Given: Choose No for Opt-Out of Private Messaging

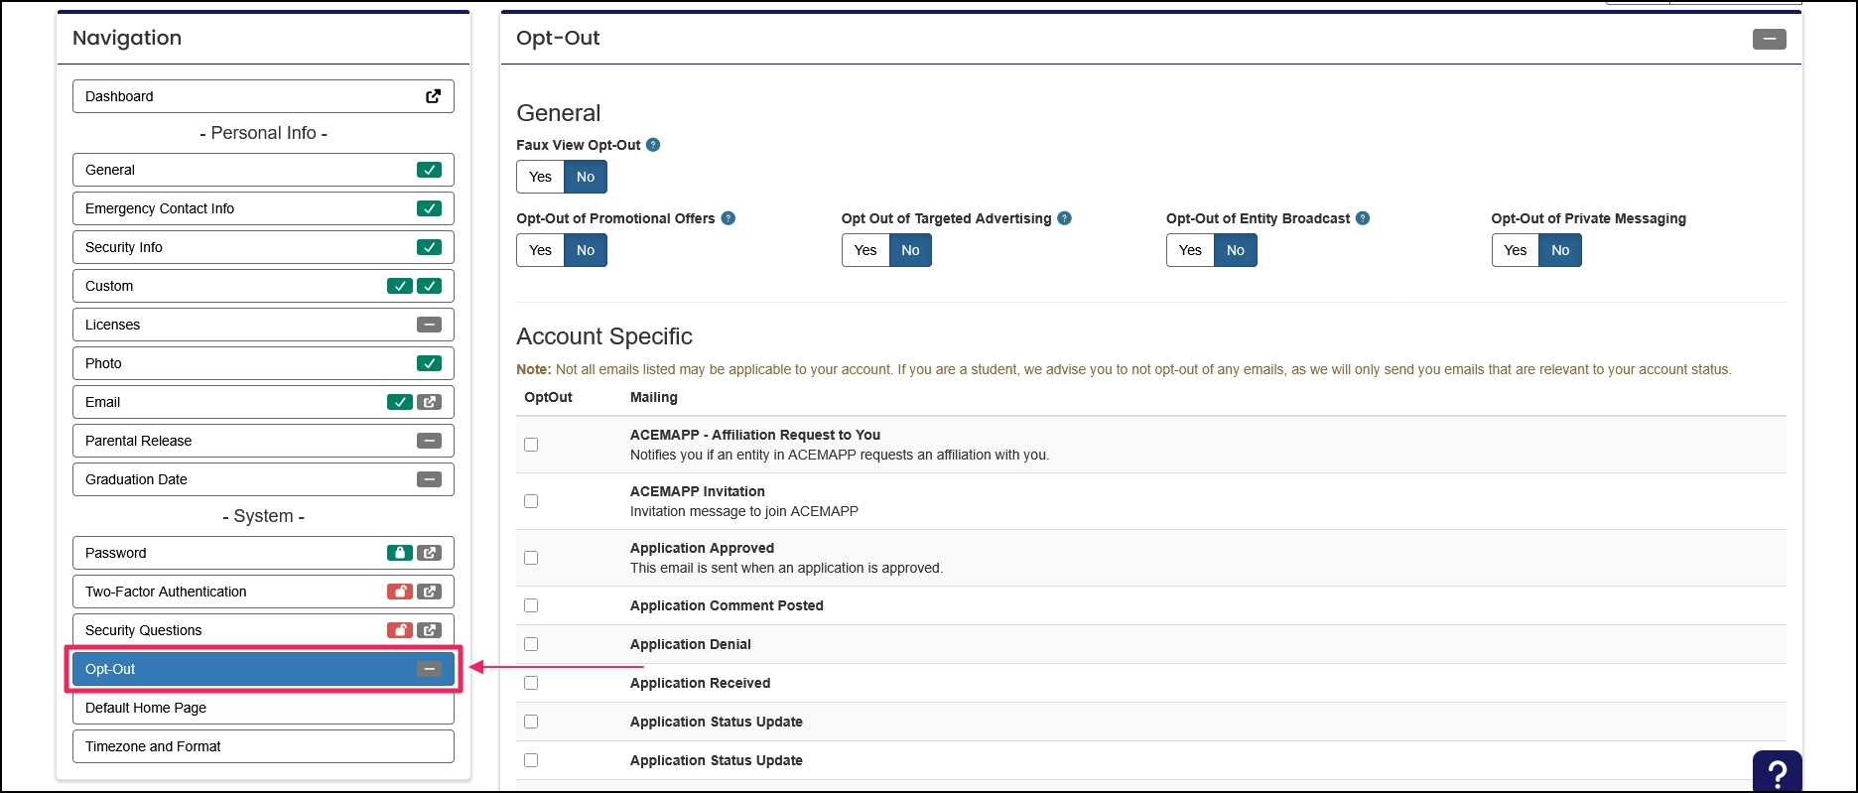Looking at the screenshot, I should coord(1560,250).
